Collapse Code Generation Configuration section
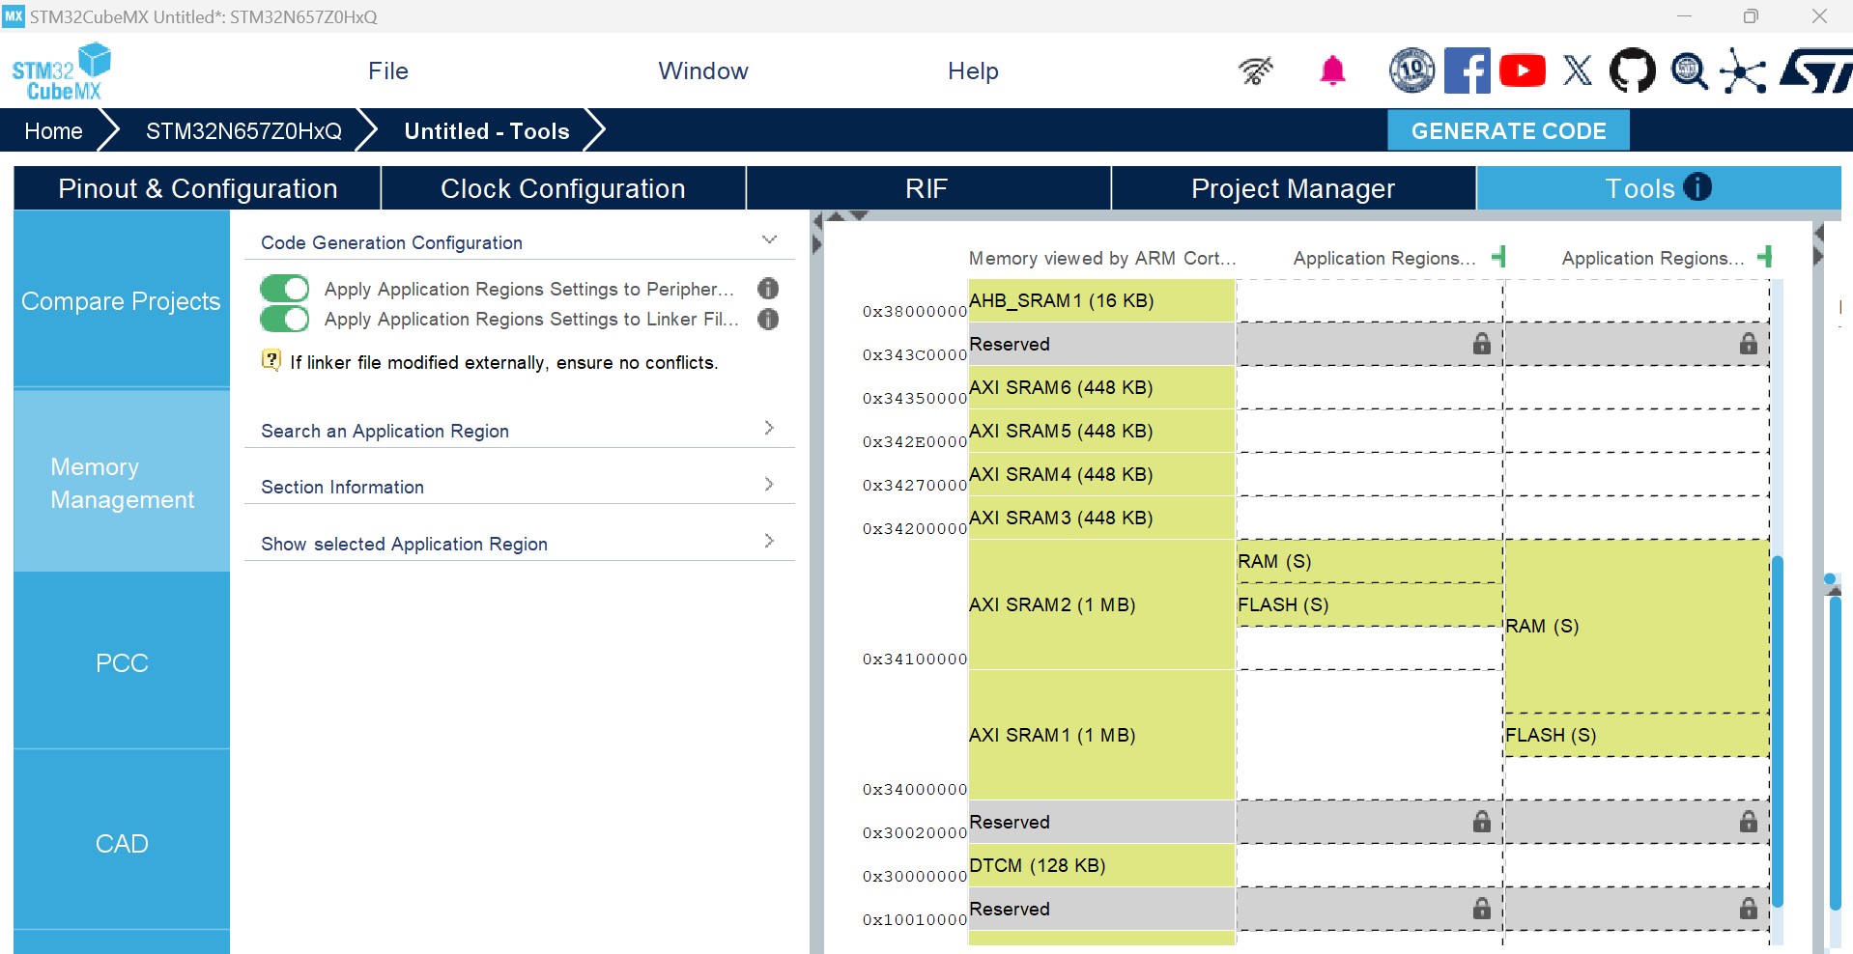The height and width of the screenshot is (954, 1853). pos(769,239)
